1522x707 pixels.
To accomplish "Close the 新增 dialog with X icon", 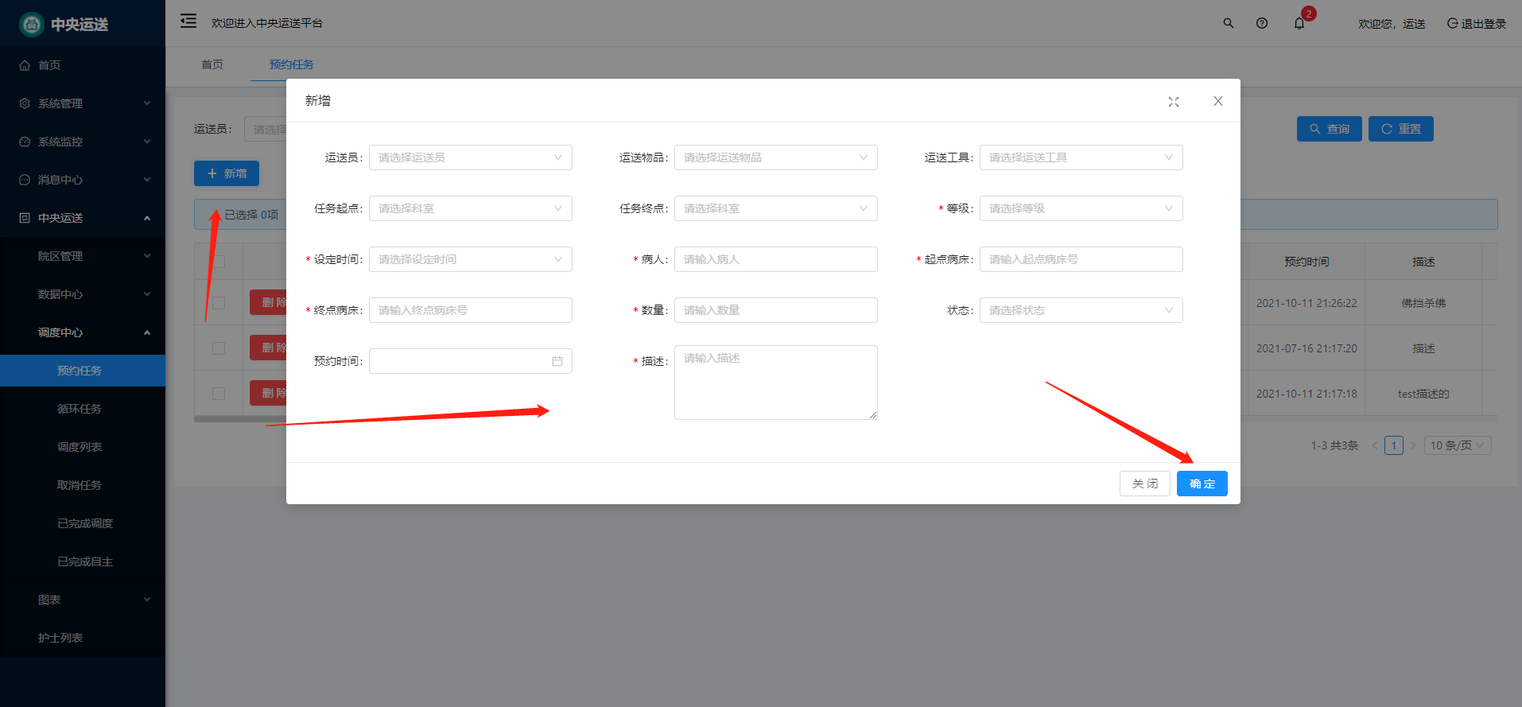I will (x=1218, y=101).
